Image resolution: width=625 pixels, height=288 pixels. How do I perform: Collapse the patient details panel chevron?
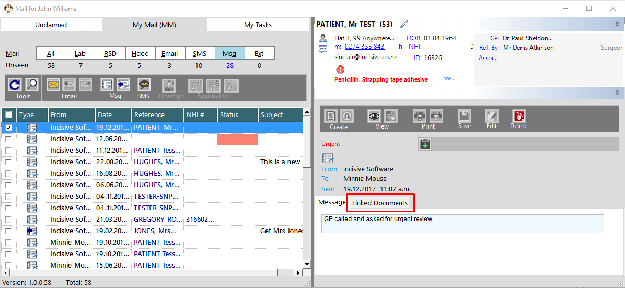pyautogui.click(x=617, y=25)
